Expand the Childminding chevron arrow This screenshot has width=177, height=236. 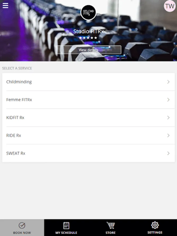click(x=168, y=82)
